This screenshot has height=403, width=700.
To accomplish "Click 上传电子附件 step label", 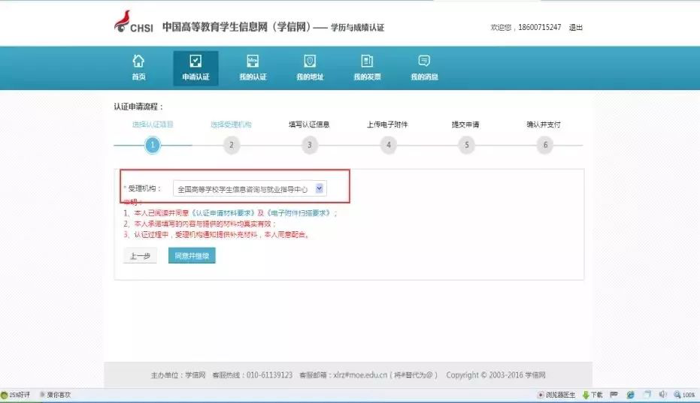I will coord(387,125).
